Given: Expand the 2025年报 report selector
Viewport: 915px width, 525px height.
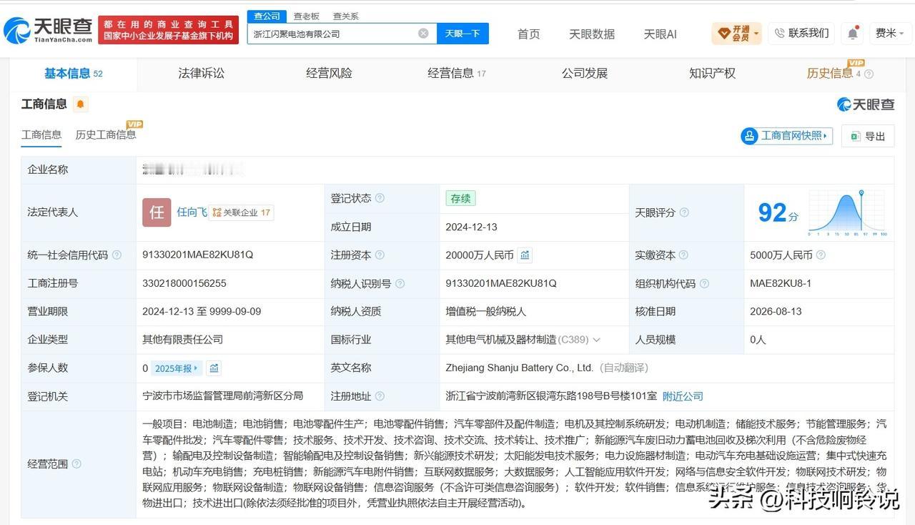Looking at the screenshot, I should pyautogui.click(x=177, y=368).
